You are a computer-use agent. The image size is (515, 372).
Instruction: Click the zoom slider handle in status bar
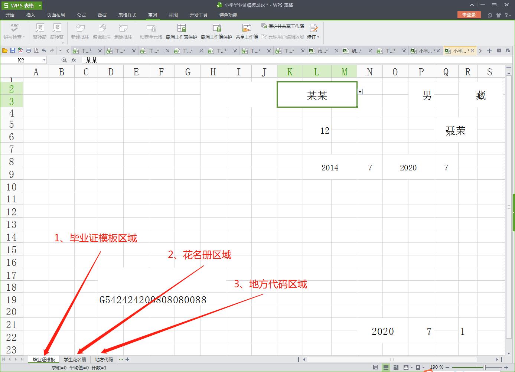point(484,368)
